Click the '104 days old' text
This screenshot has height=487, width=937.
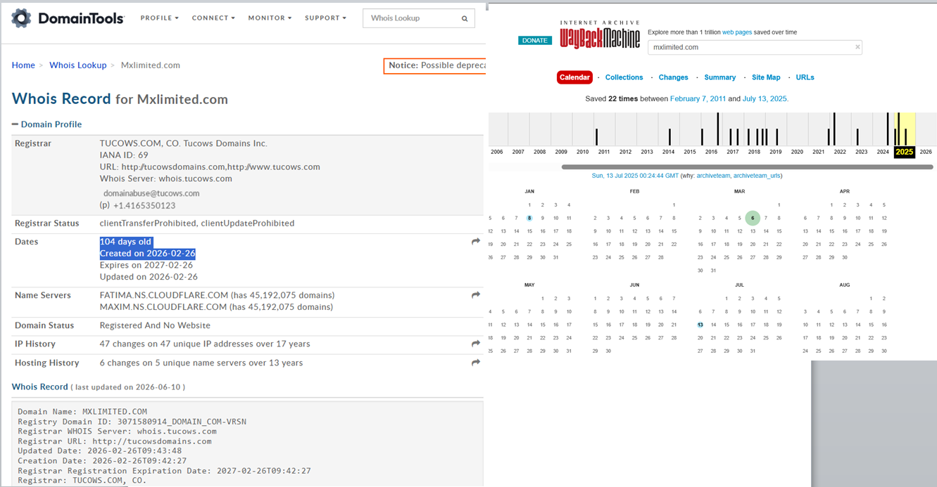(x=126, y=242)
